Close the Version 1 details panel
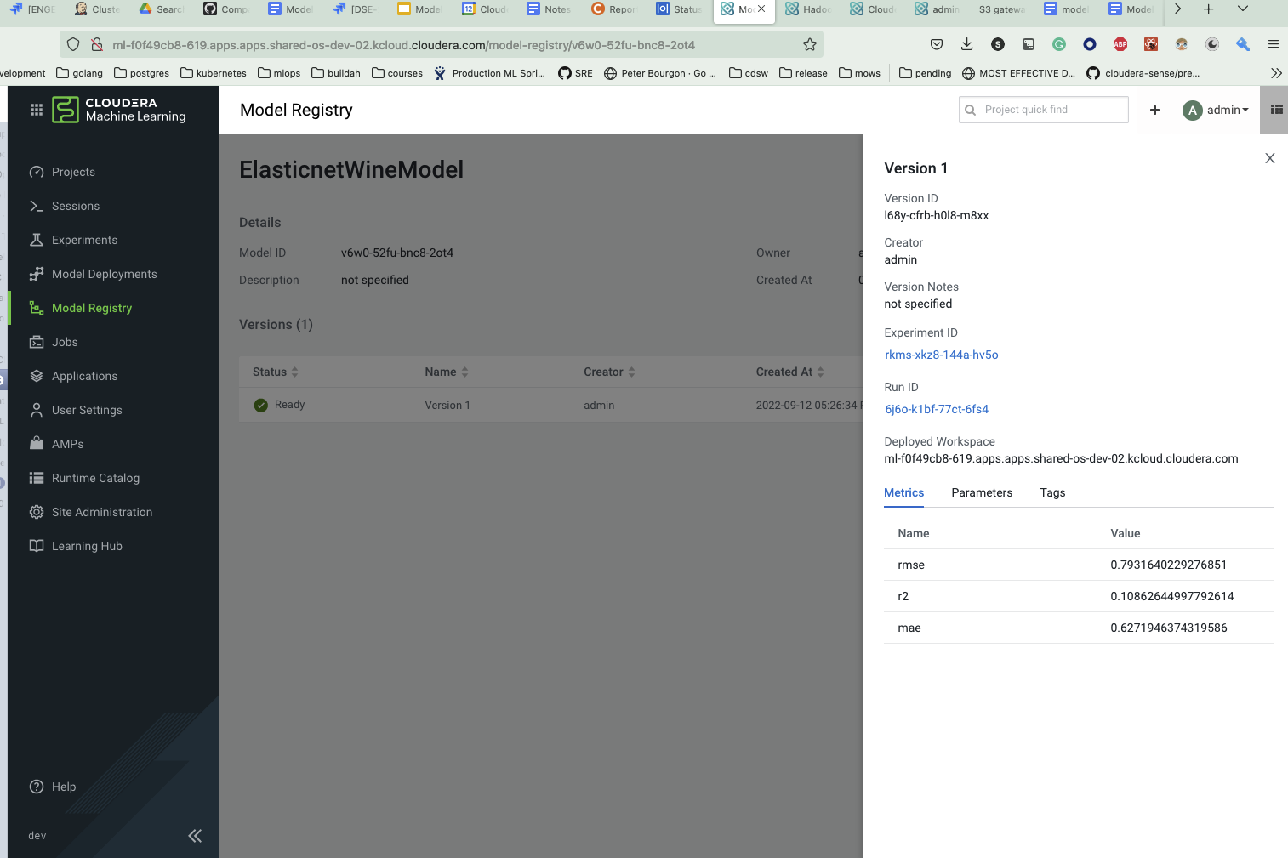The image size is (1288, 858). pyautogui.click(x=1269, y=158)
